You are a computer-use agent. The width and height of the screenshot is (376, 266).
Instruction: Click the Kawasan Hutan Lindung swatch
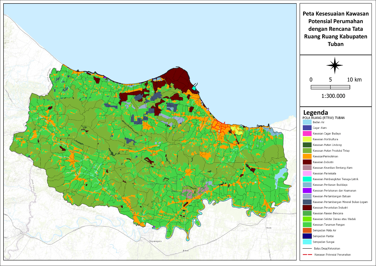click(307, 145)
